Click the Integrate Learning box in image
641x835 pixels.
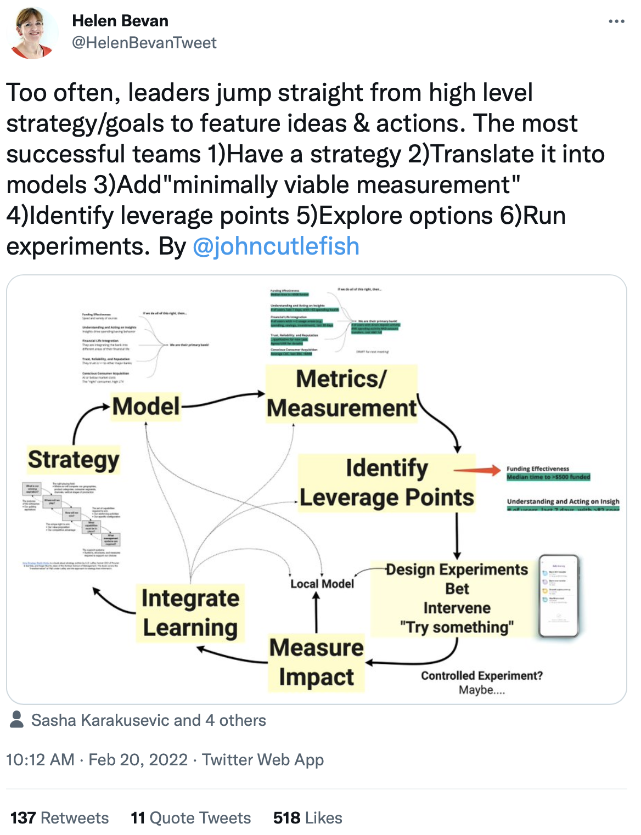(190, 612)
